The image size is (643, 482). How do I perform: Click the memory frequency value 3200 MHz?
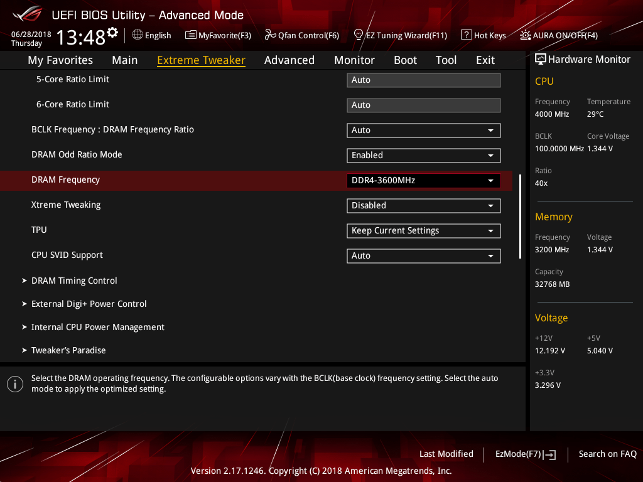point(552,250)
